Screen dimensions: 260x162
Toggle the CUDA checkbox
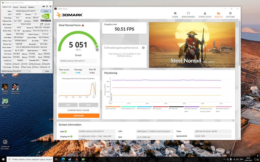(x=22, y=64)
